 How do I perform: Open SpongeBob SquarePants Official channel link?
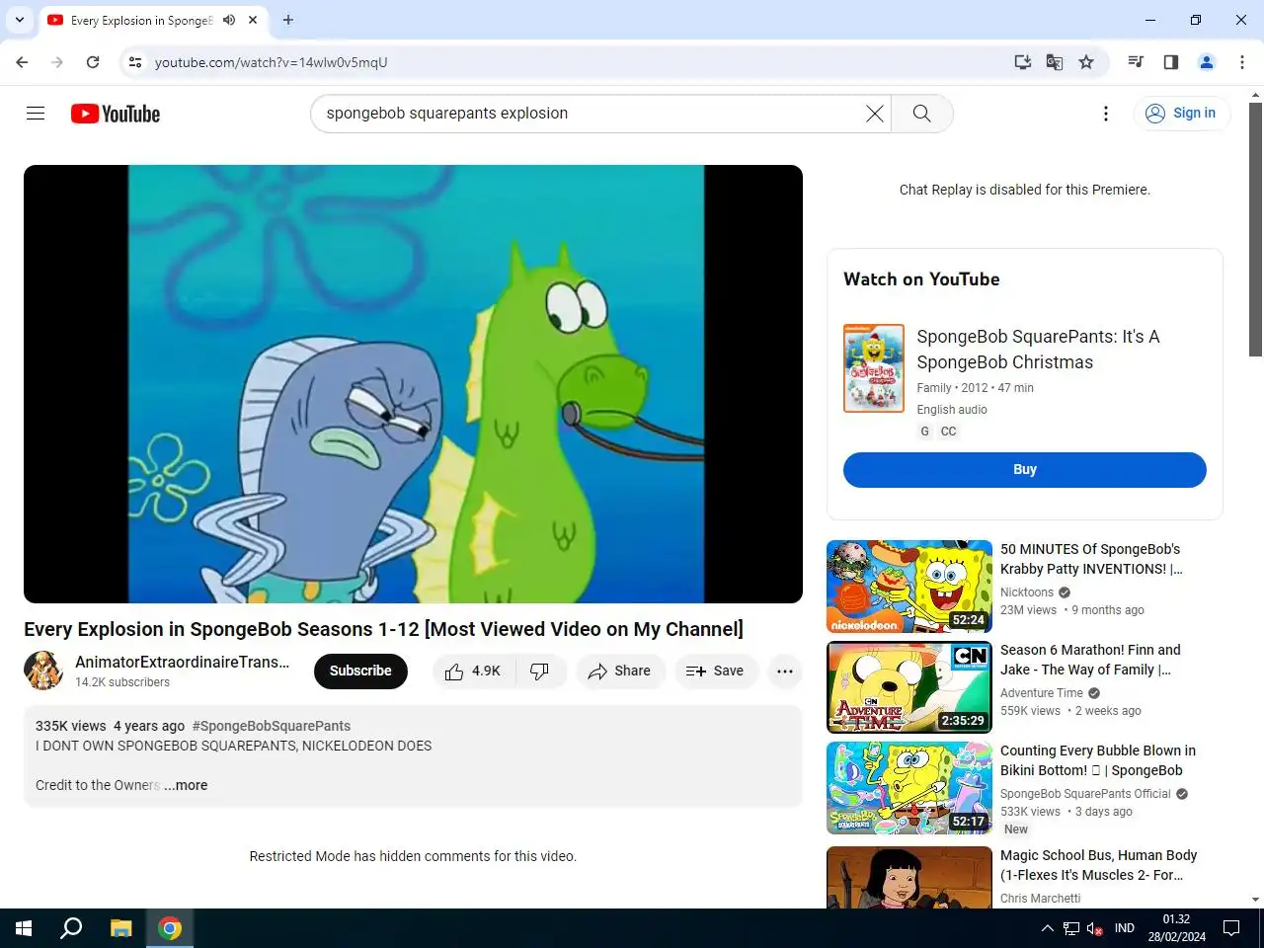coord(1085,794)
